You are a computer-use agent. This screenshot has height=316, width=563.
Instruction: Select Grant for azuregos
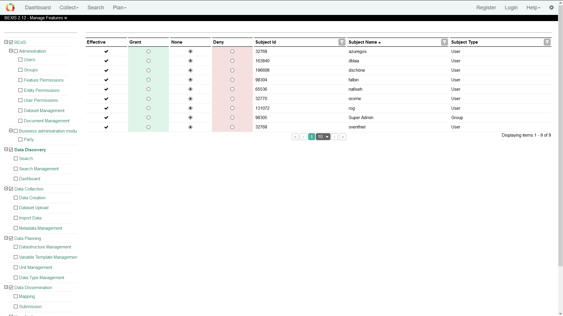[148, 51]
